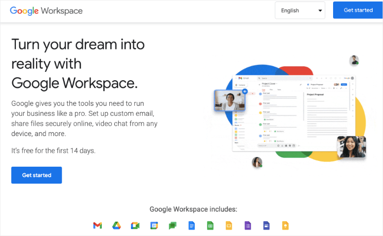Screen dimensions: 383x236
Task: Click the round avatar at the illustration's top right
Action: click(x=354, y=60)
